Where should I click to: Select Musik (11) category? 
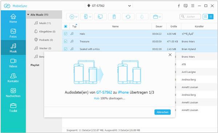click(x=45, y=23)
